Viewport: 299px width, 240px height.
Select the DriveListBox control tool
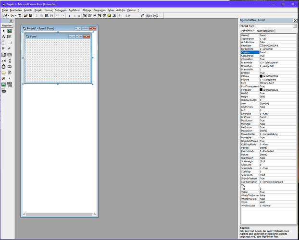[x=10, y=67]
